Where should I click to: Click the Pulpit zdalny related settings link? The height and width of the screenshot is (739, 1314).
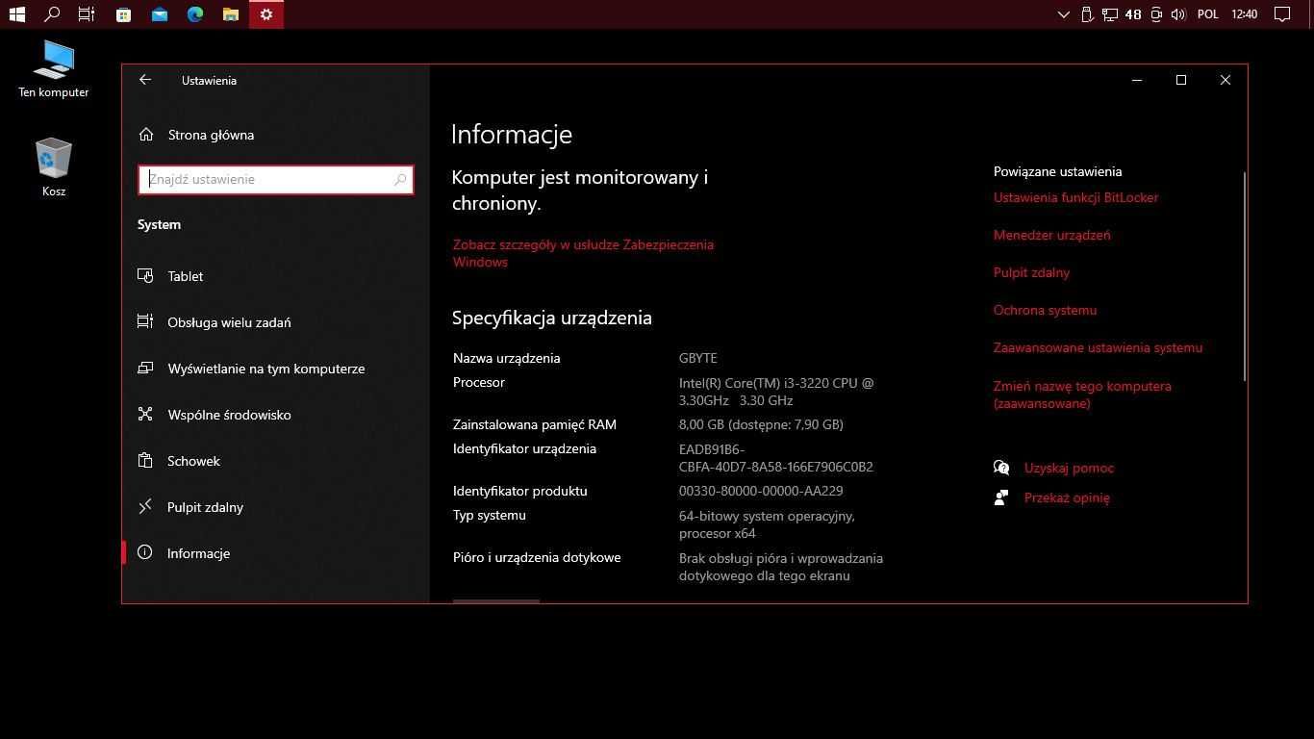1031,272
